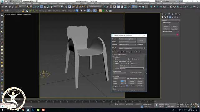Open the Target dropdown in Render Setup

tap(127, 39)
